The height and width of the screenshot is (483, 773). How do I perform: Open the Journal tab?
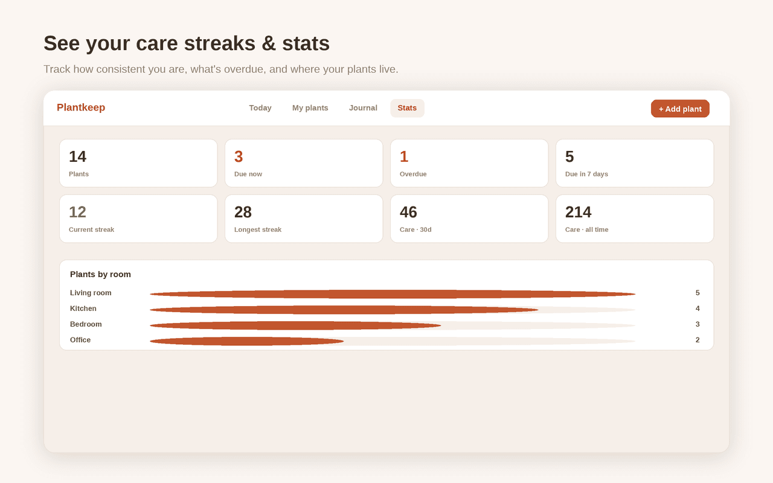363,108
